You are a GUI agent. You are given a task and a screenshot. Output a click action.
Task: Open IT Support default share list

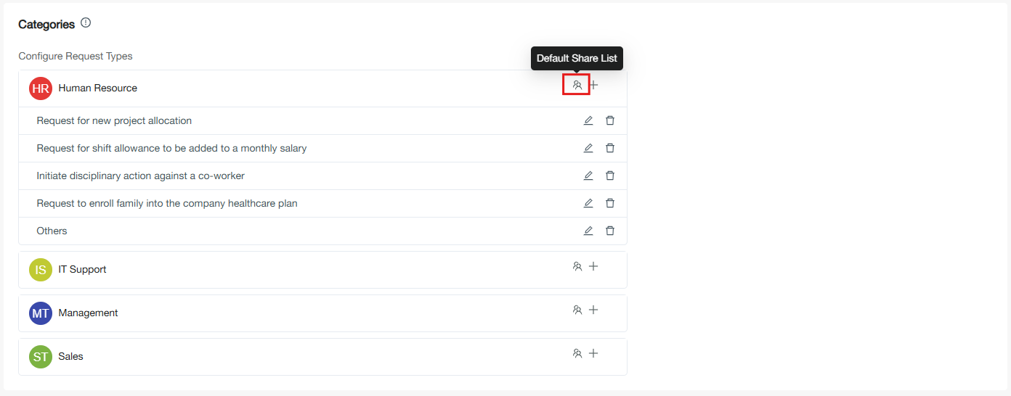click(577, 266)
